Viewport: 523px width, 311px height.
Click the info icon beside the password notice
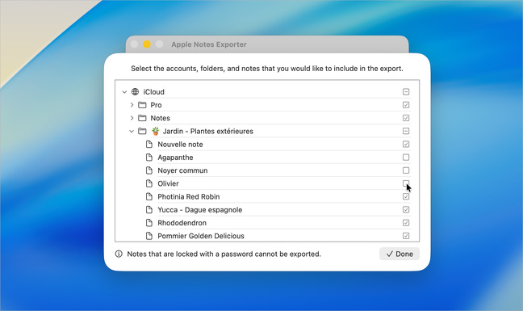click(119, 254)
